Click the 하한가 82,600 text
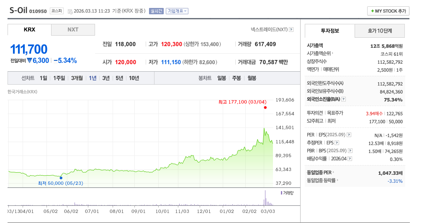This screenshot has width=422, height=223. pos(200,62)
